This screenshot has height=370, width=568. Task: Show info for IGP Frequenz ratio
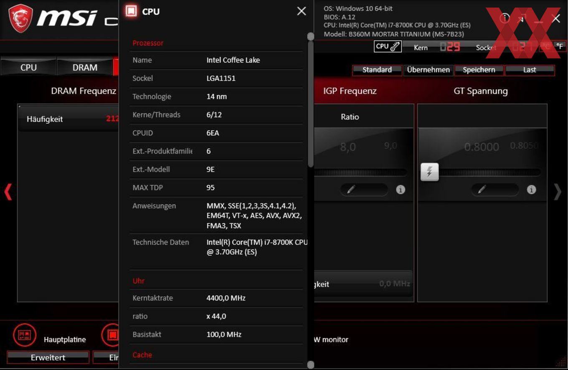tap(401, 190)
